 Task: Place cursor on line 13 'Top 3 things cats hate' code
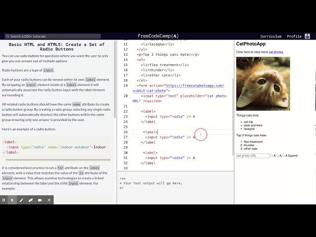168,55
